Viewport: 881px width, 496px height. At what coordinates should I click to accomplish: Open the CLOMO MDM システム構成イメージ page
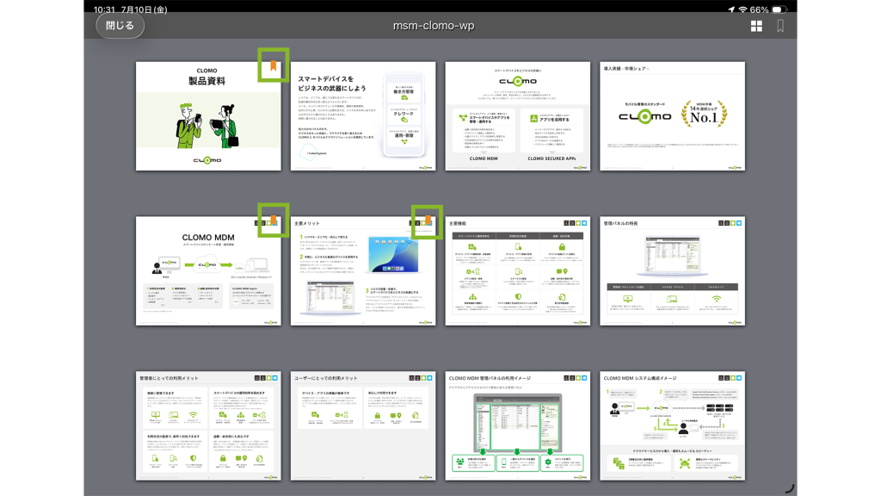pos(673,425)
